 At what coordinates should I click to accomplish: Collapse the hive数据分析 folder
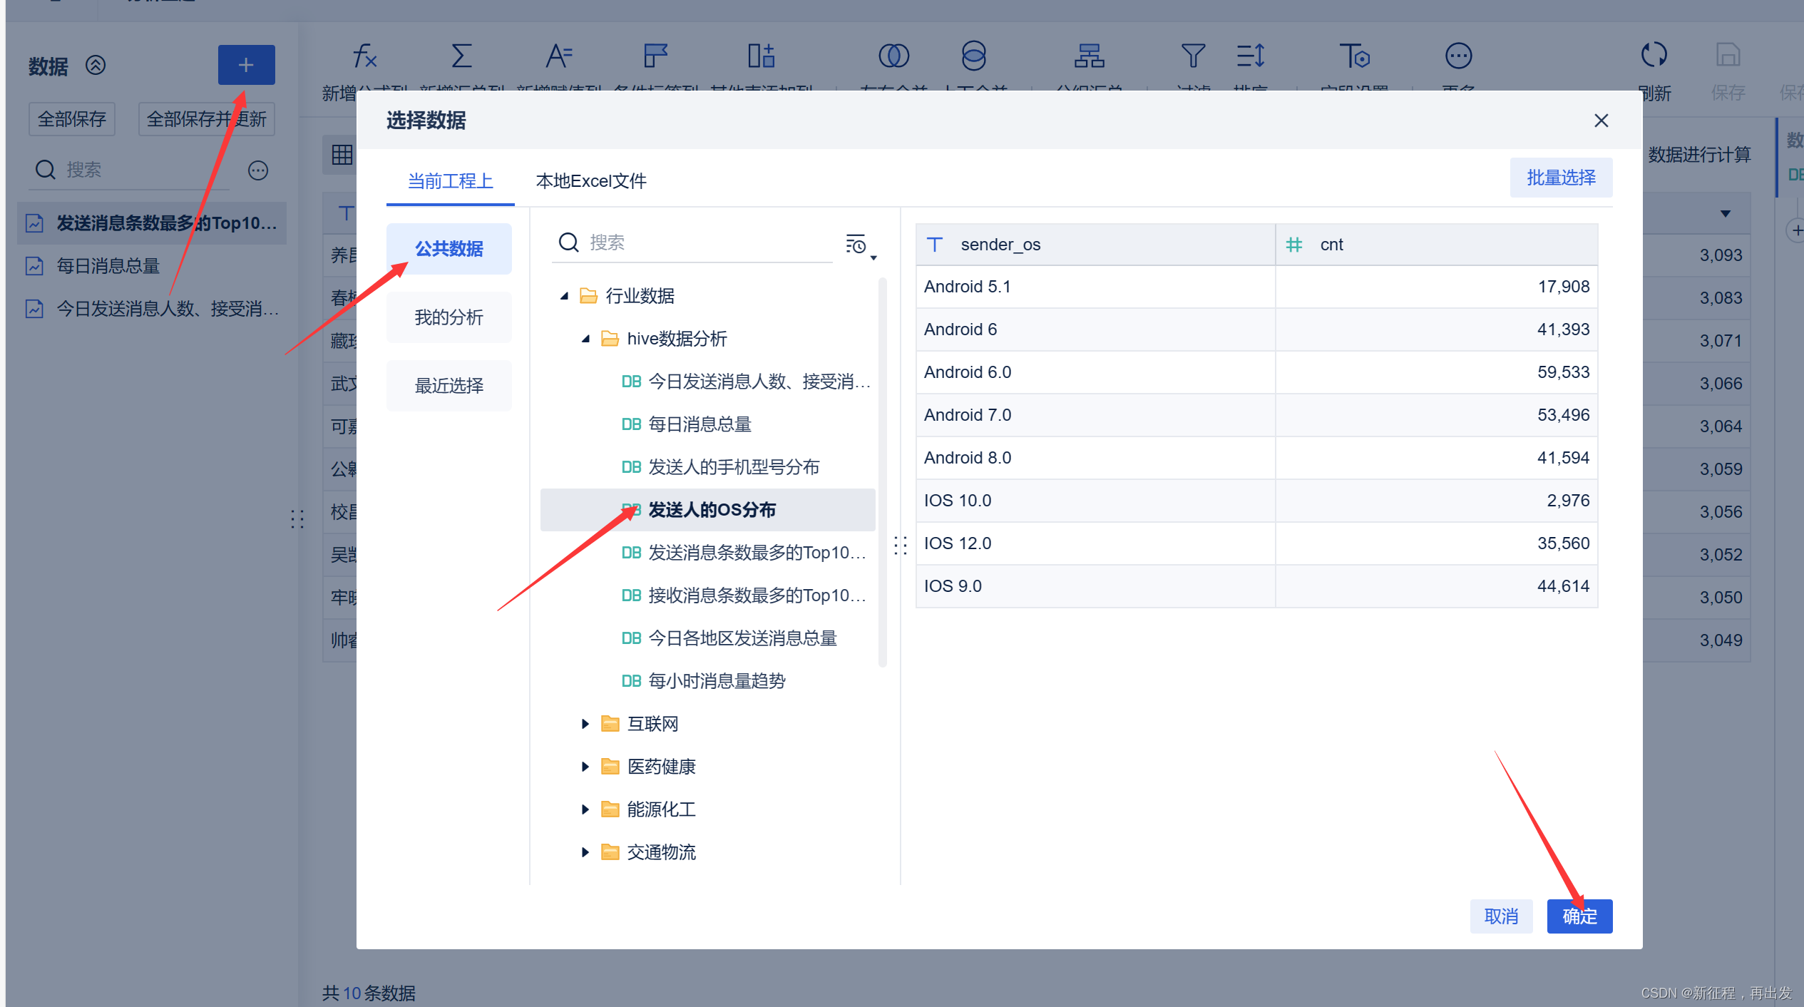point(586,339)
